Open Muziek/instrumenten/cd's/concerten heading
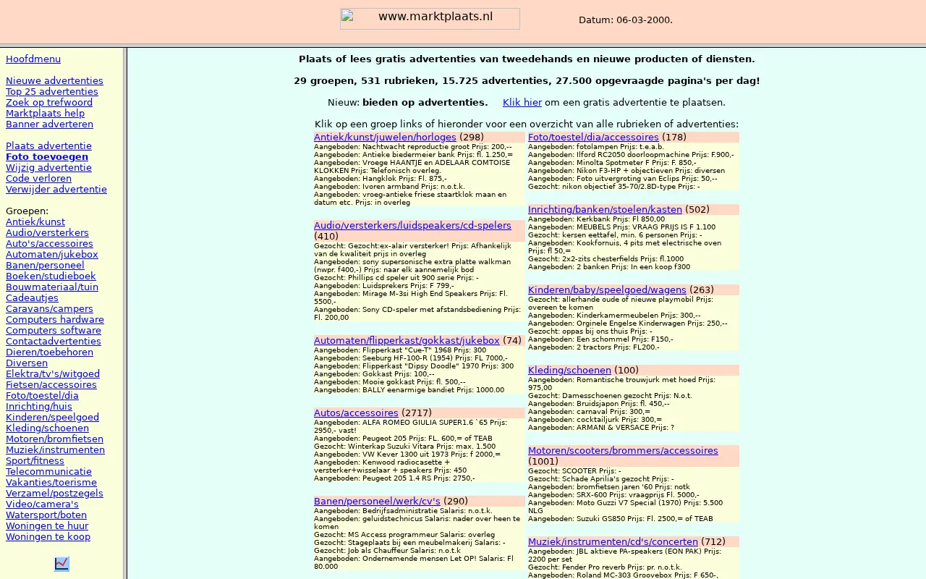Viewport: 926px width, 579px height. 613,541
